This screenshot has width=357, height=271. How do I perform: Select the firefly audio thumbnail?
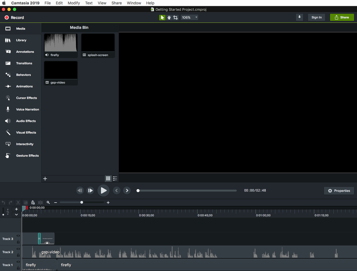click(61, 45)
